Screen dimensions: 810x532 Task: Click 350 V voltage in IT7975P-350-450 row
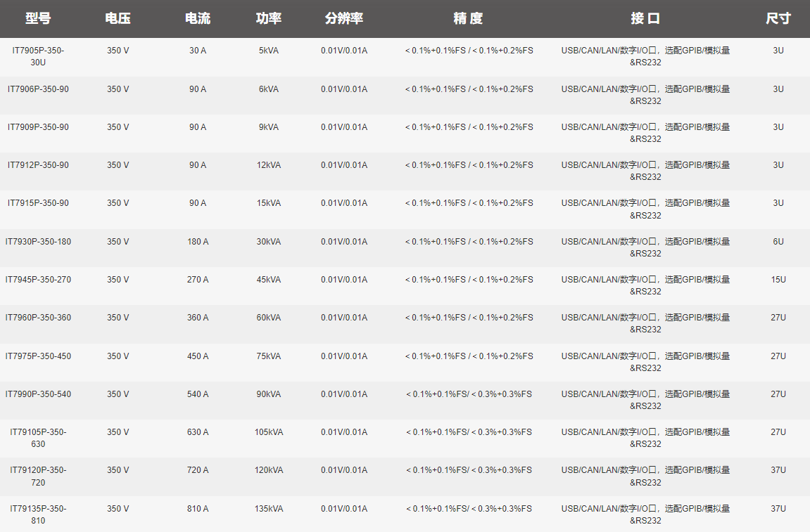point(118,356)
